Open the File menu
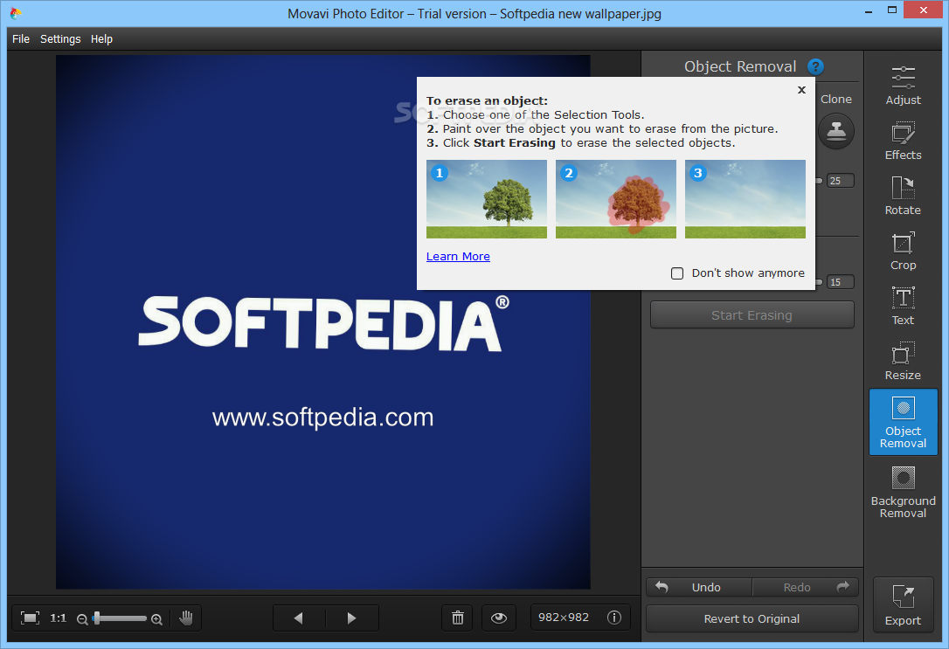Viewport: 949px width, 649px height. (21, 38)
